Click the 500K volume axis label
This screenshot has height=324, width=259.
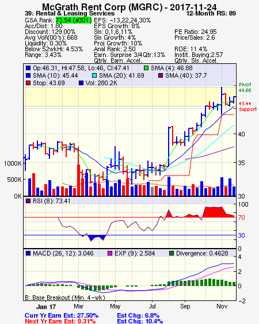pos(14,180)
